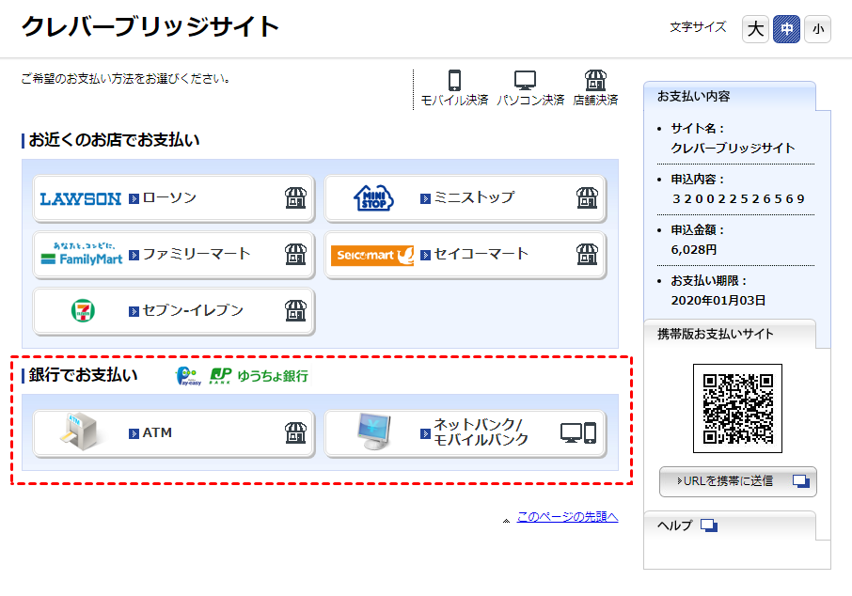
Task: Select small font size button 小
Action: point(818,29)
